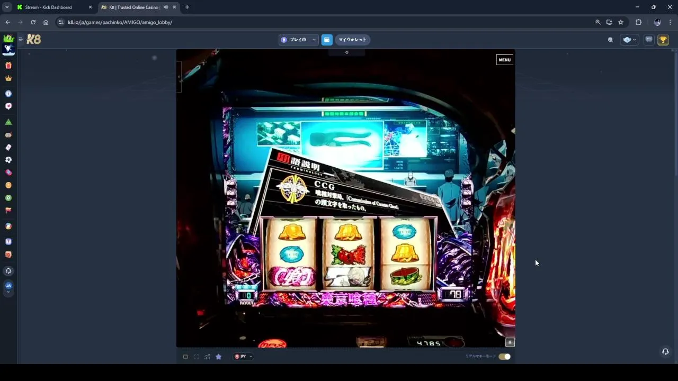Open the tab search dropdown arrow

(x=7, y=7)
